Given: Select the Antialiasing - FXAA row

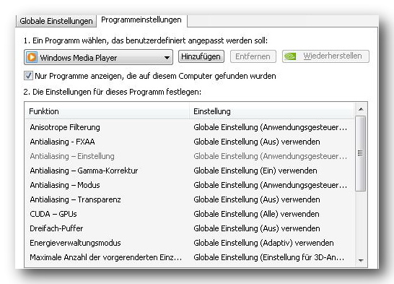Looking at the screenshot, I should (190, 142).
